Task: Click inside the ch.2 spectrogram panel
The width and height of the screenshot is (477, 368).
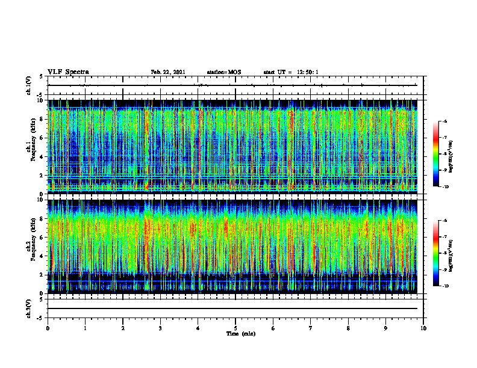Action: point(232,247)
